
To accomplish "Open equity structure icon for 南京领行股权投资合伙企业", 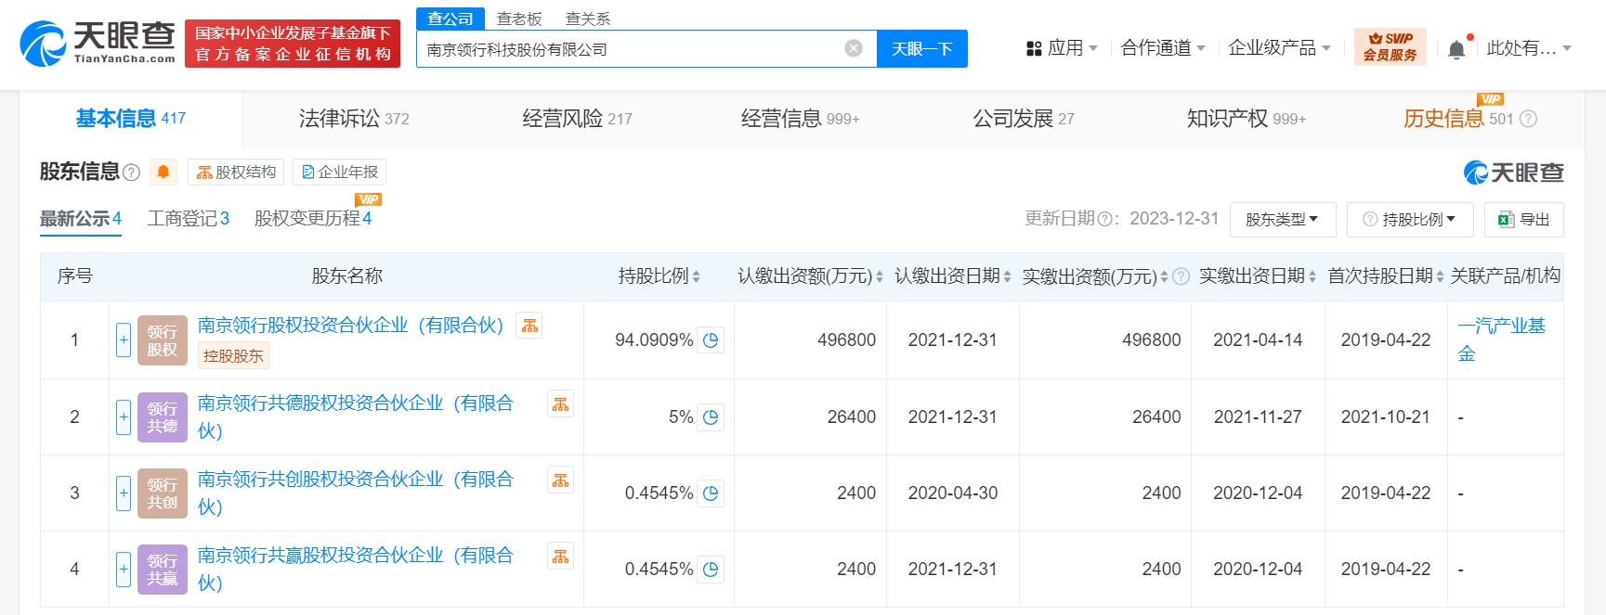I will 529,326.
